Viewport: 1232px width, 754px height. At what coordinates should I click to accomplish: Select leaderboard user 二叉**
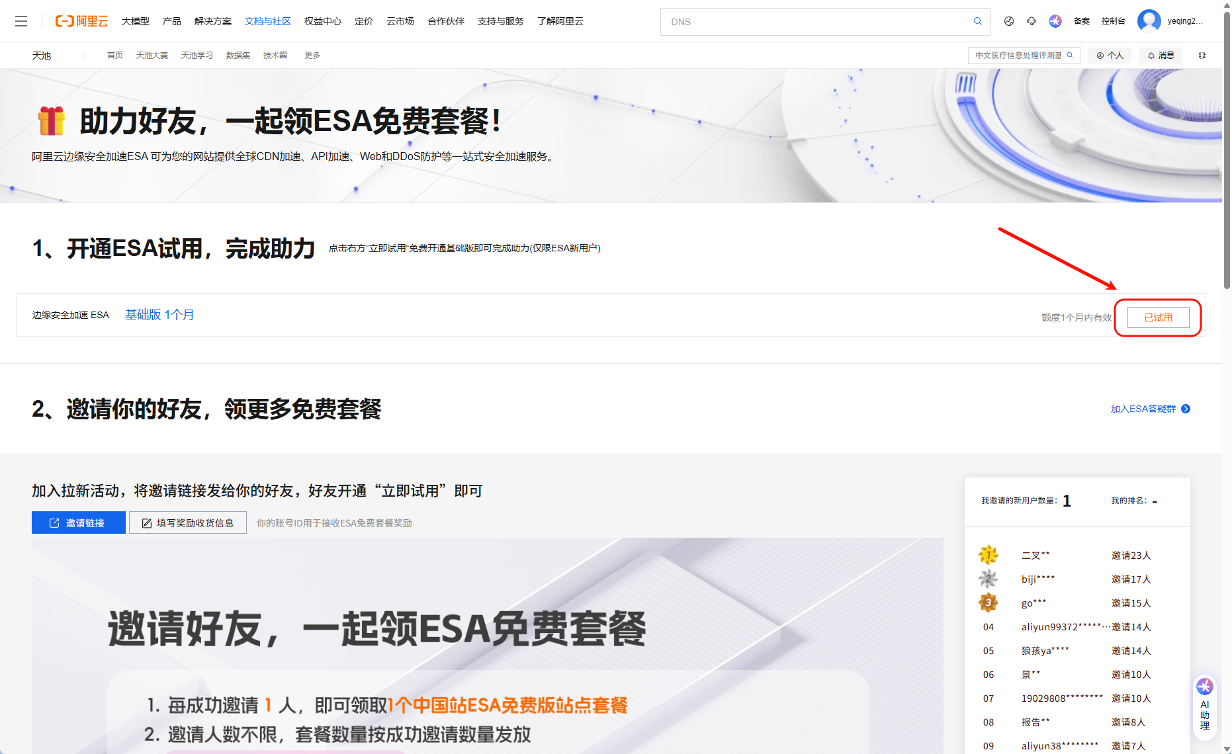coord(1035,556)
